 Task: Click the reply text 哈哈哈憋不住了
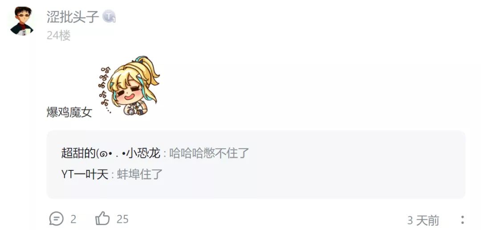pos(209,153)
